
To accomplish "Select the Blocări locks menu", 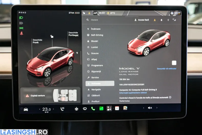I will [93, 41].
